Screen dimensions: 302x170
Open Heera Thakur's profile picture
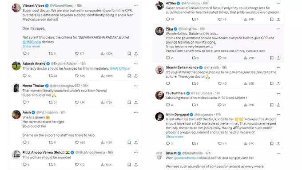pos(16,88)
